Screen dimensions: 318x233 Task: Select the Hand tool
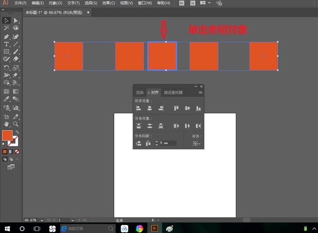(6, 124)
